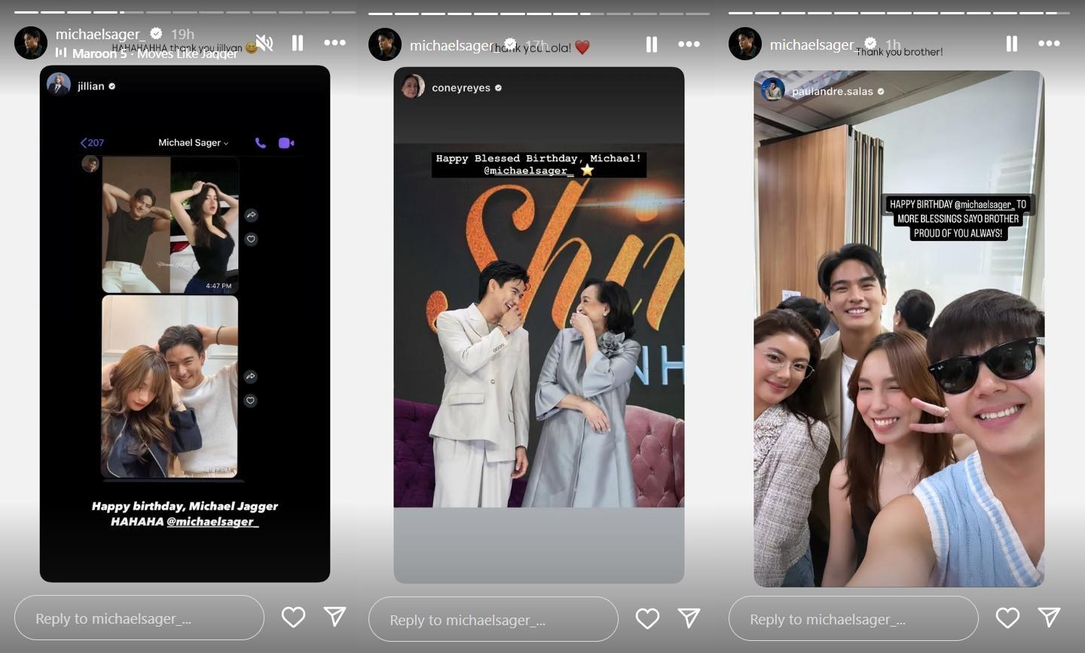Open more options menu on middle story
This screenshot has width=1085, height=653.
[x=689, y=44]
